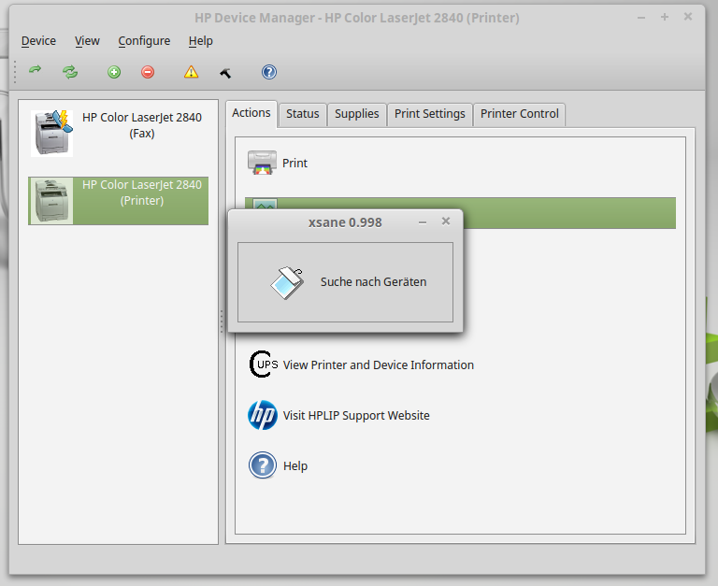Close the xsane 0.998 dialog
The width and height of the screenshot is (718, 586).
click(x=446, y=222)
